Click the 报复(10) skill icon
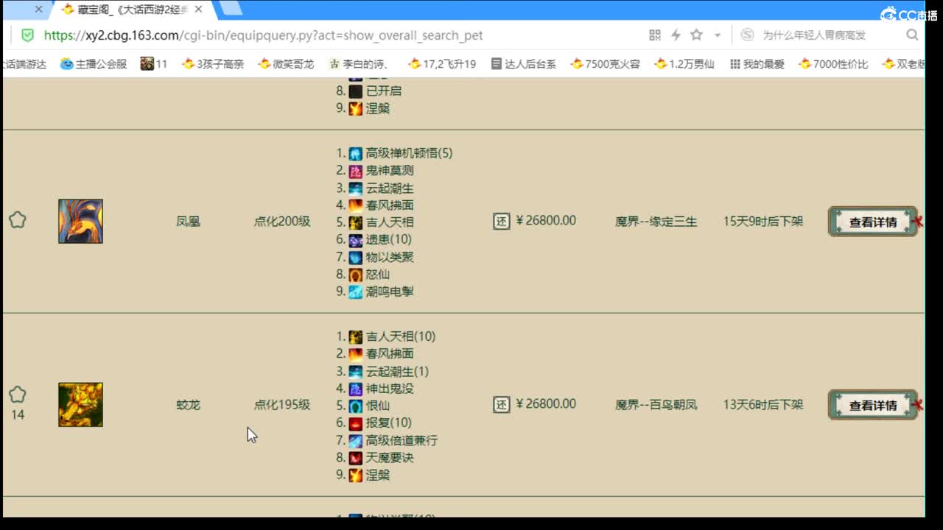The width and height of the screenshot is (943, 530). (x=356, y=423)
